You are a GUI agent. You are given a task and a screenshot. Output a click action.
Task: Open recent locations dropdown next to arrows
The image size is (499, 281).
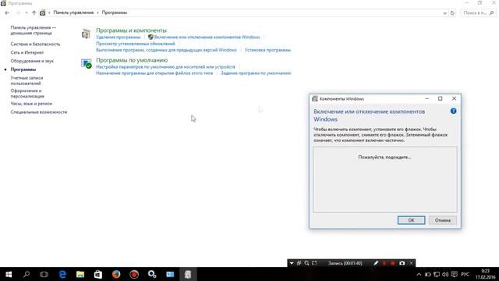[x=27, y=12]
